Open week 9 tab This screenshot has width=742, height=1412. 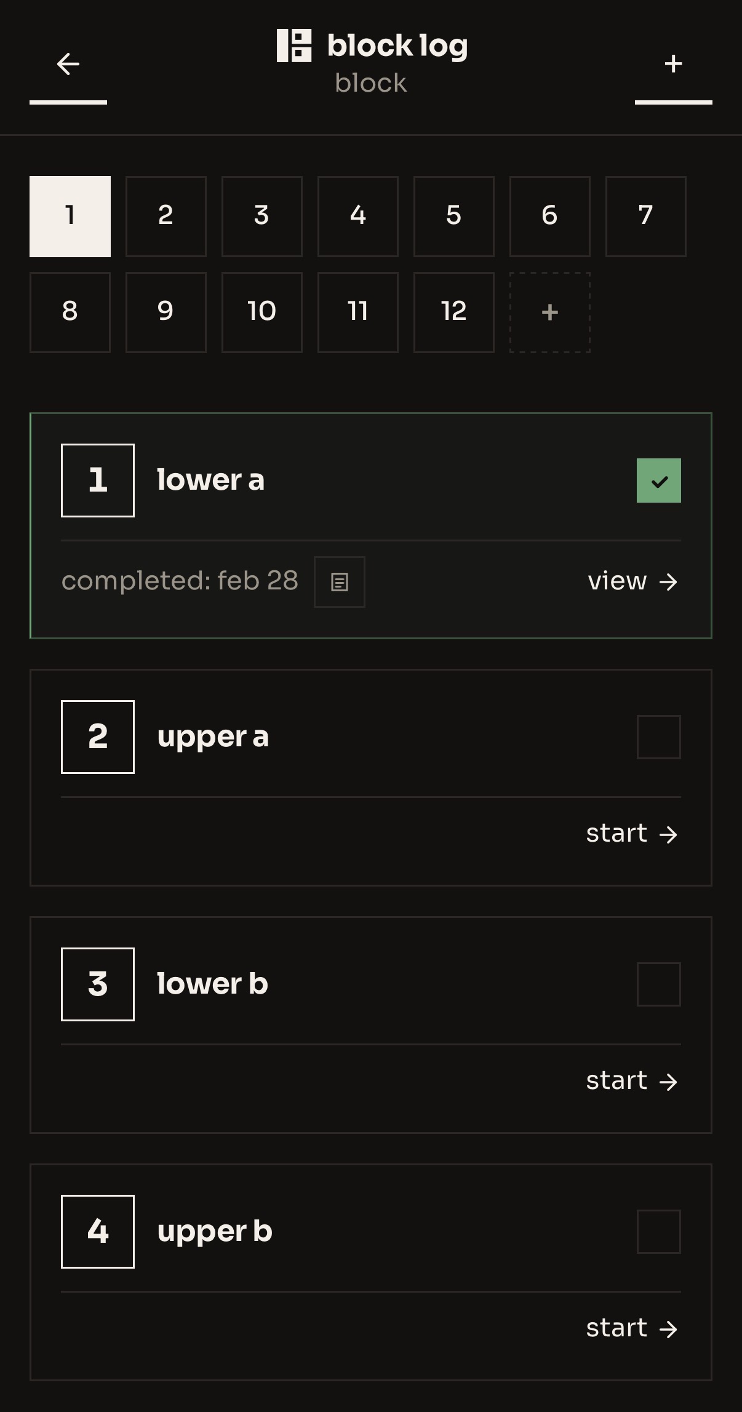pyautogui.click(x=166, y=313)
